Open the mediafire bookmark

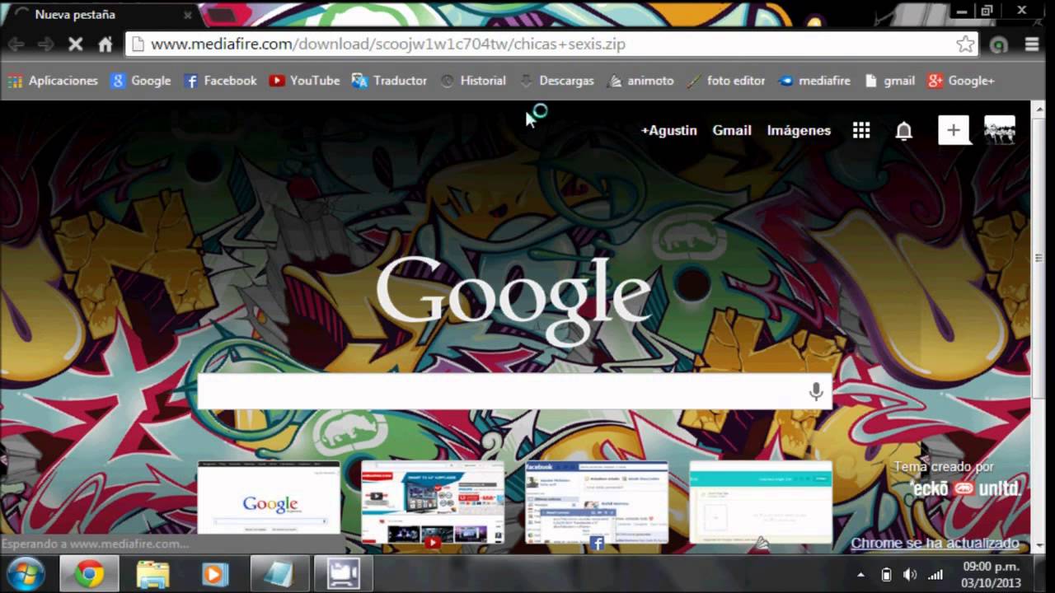coord(814,81)
